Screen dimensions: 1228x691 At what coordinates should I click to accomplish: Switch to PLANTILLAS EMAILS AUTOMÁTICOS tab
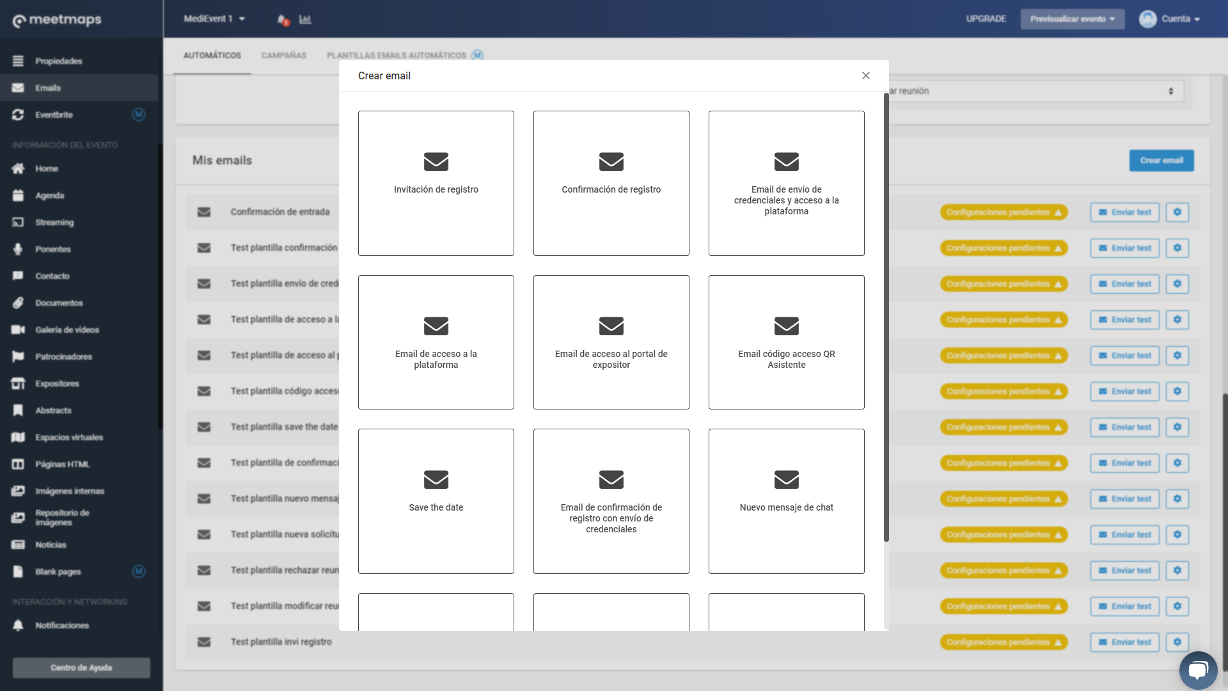(405, 56)
